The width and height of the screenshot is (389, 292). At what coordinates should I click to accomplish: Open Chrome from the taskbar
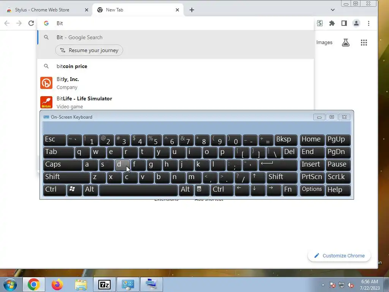[34, 284]
